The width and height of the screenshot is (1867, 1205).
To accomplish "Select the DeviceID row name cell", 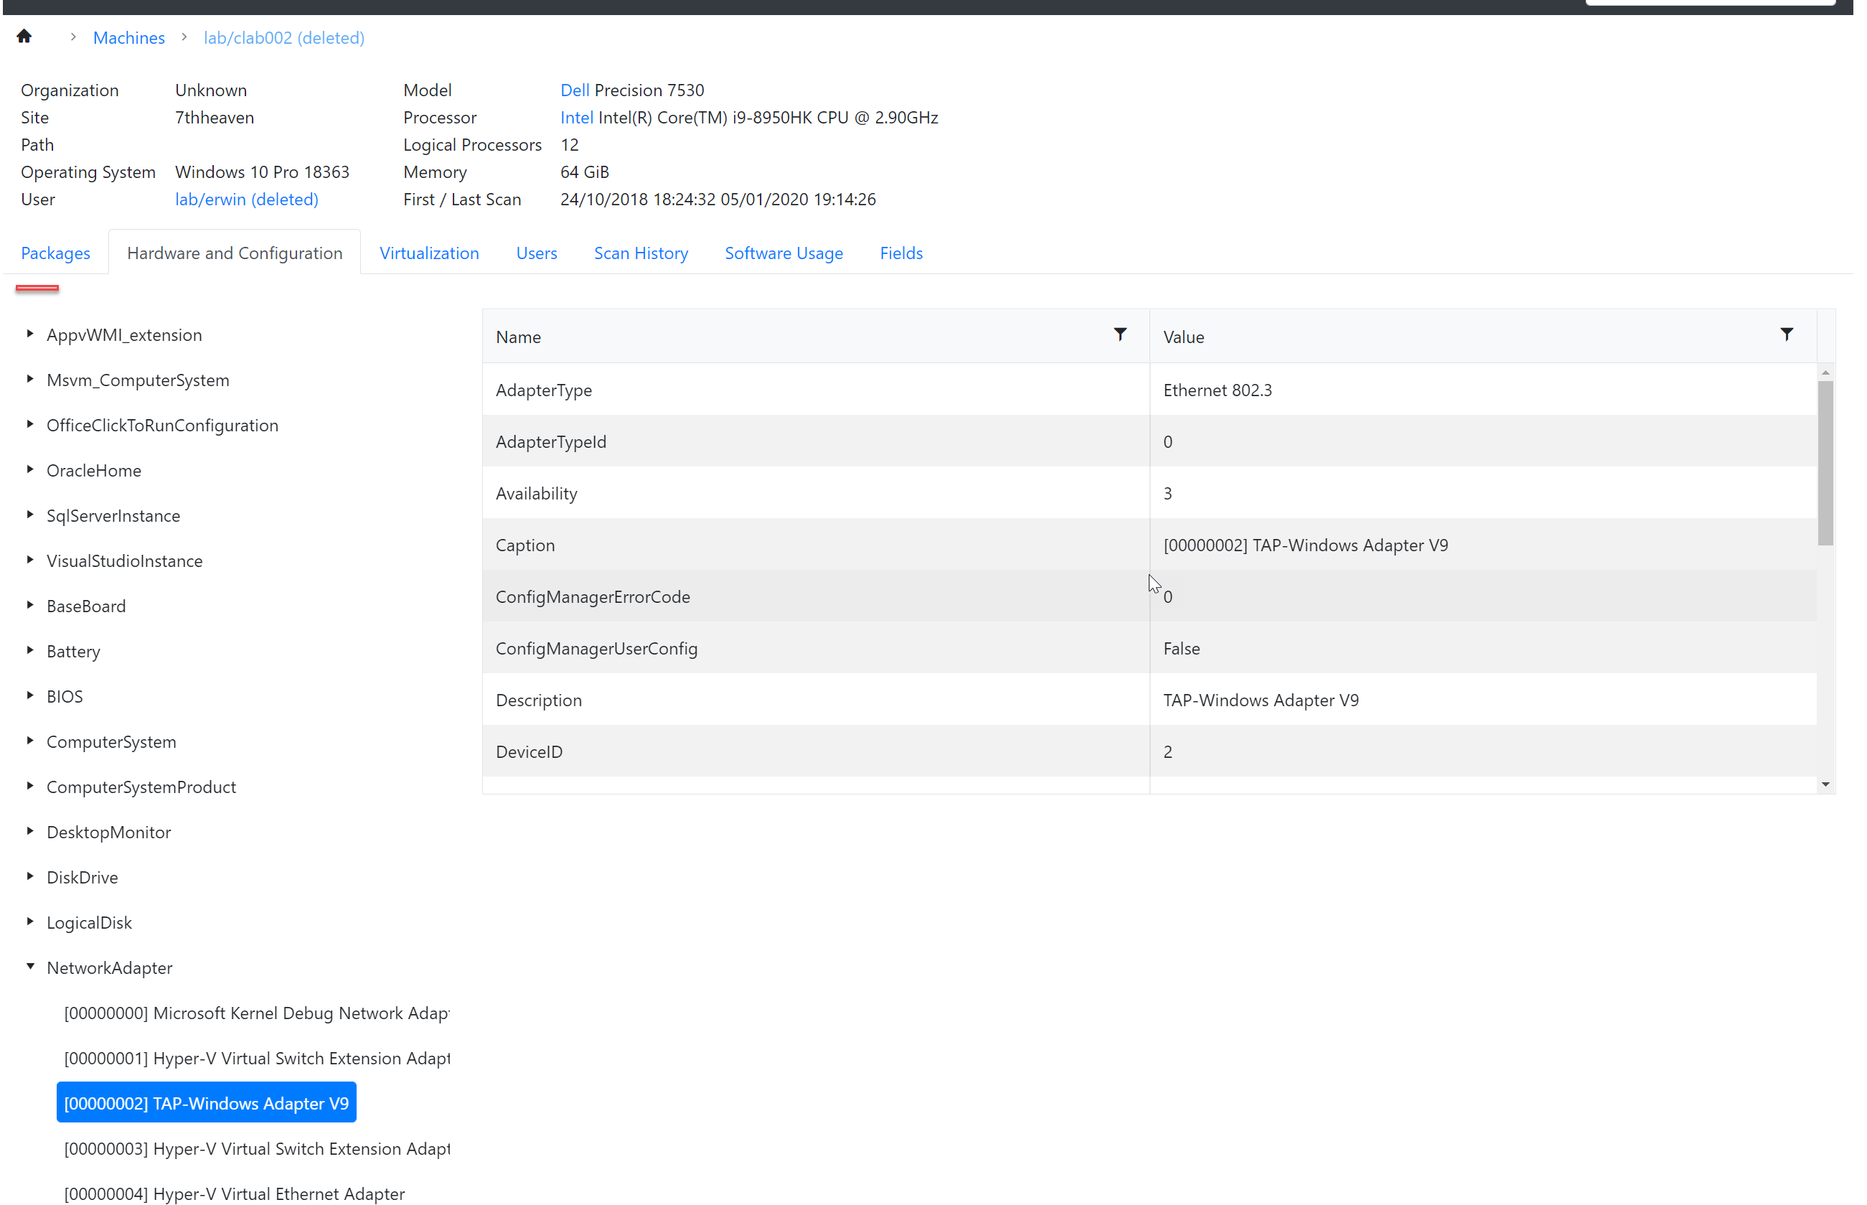I will (x=816, y=751).
